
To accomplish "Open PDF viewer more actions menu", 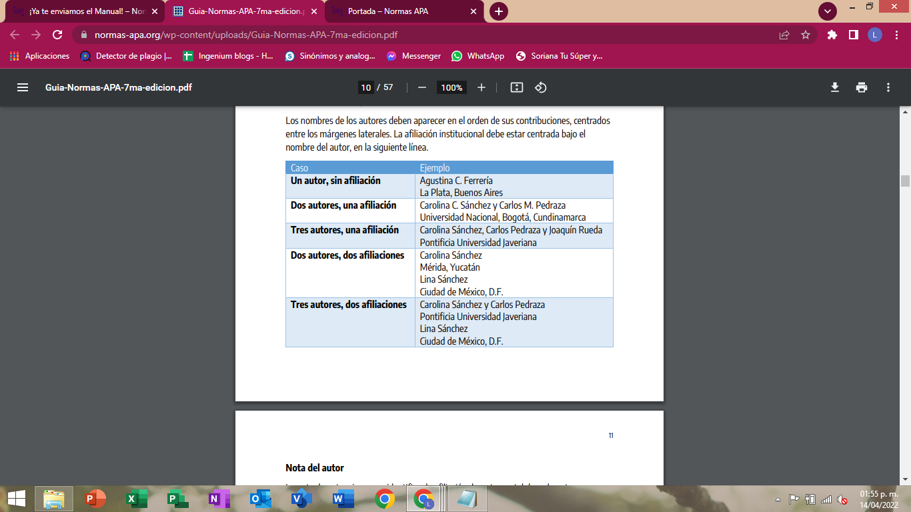I will tap(888, 87).
